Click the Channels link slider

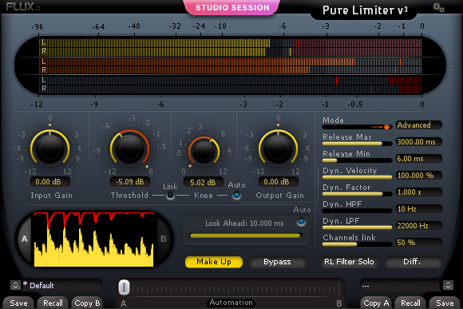pyautogui.click(x=358, y=244)
